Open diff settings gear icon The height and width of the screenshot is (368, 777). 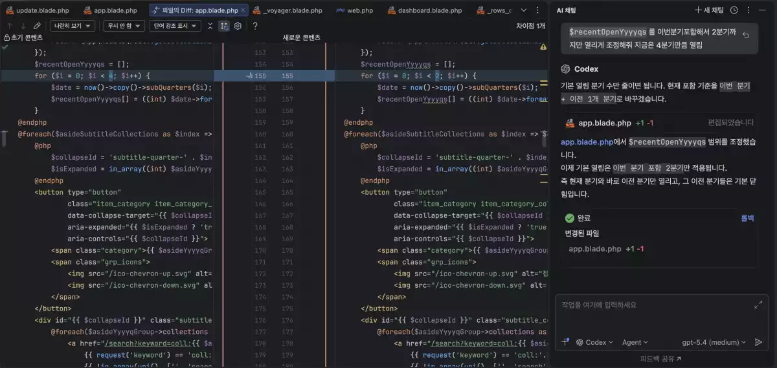pyautogui.click(x=238, y=26)
